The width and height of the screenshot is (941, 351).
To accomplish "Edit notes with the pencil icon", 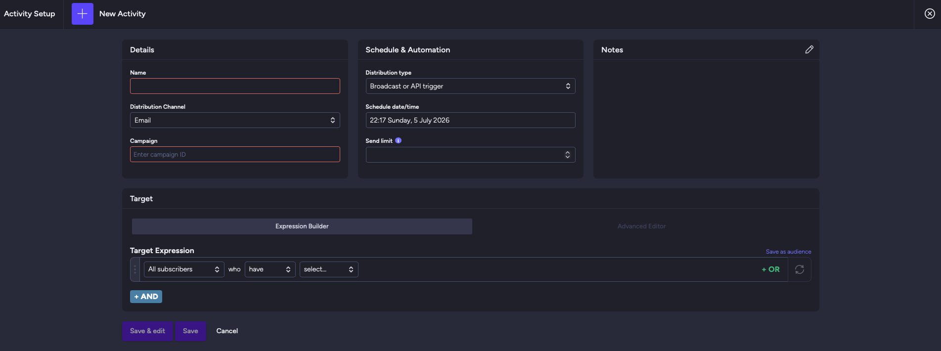I will pos(809,49).
